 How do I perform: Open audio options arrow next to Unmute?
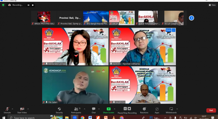[x=12, y=109]
